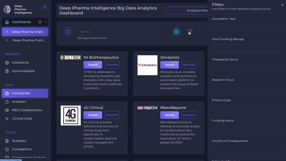The image size is (286, 161).
Task: Open the Funding status dropdown
Action: click(247, 129)
